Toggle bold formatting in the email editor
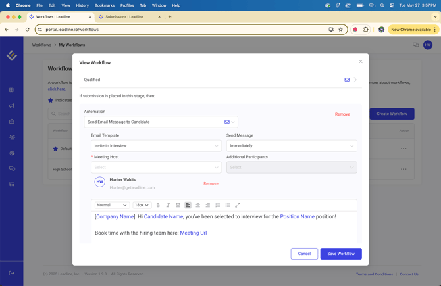Screen dimensions: 441x286 (x=158, y=205)
